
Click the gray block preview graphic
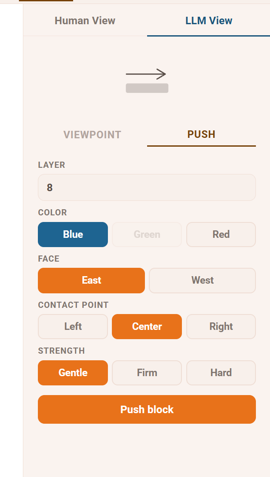pyautogui.click(x=147, y=88)
